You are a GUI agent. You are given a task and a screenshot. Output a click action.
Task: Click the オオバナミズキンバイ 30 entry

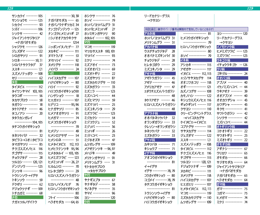[160, 56]
